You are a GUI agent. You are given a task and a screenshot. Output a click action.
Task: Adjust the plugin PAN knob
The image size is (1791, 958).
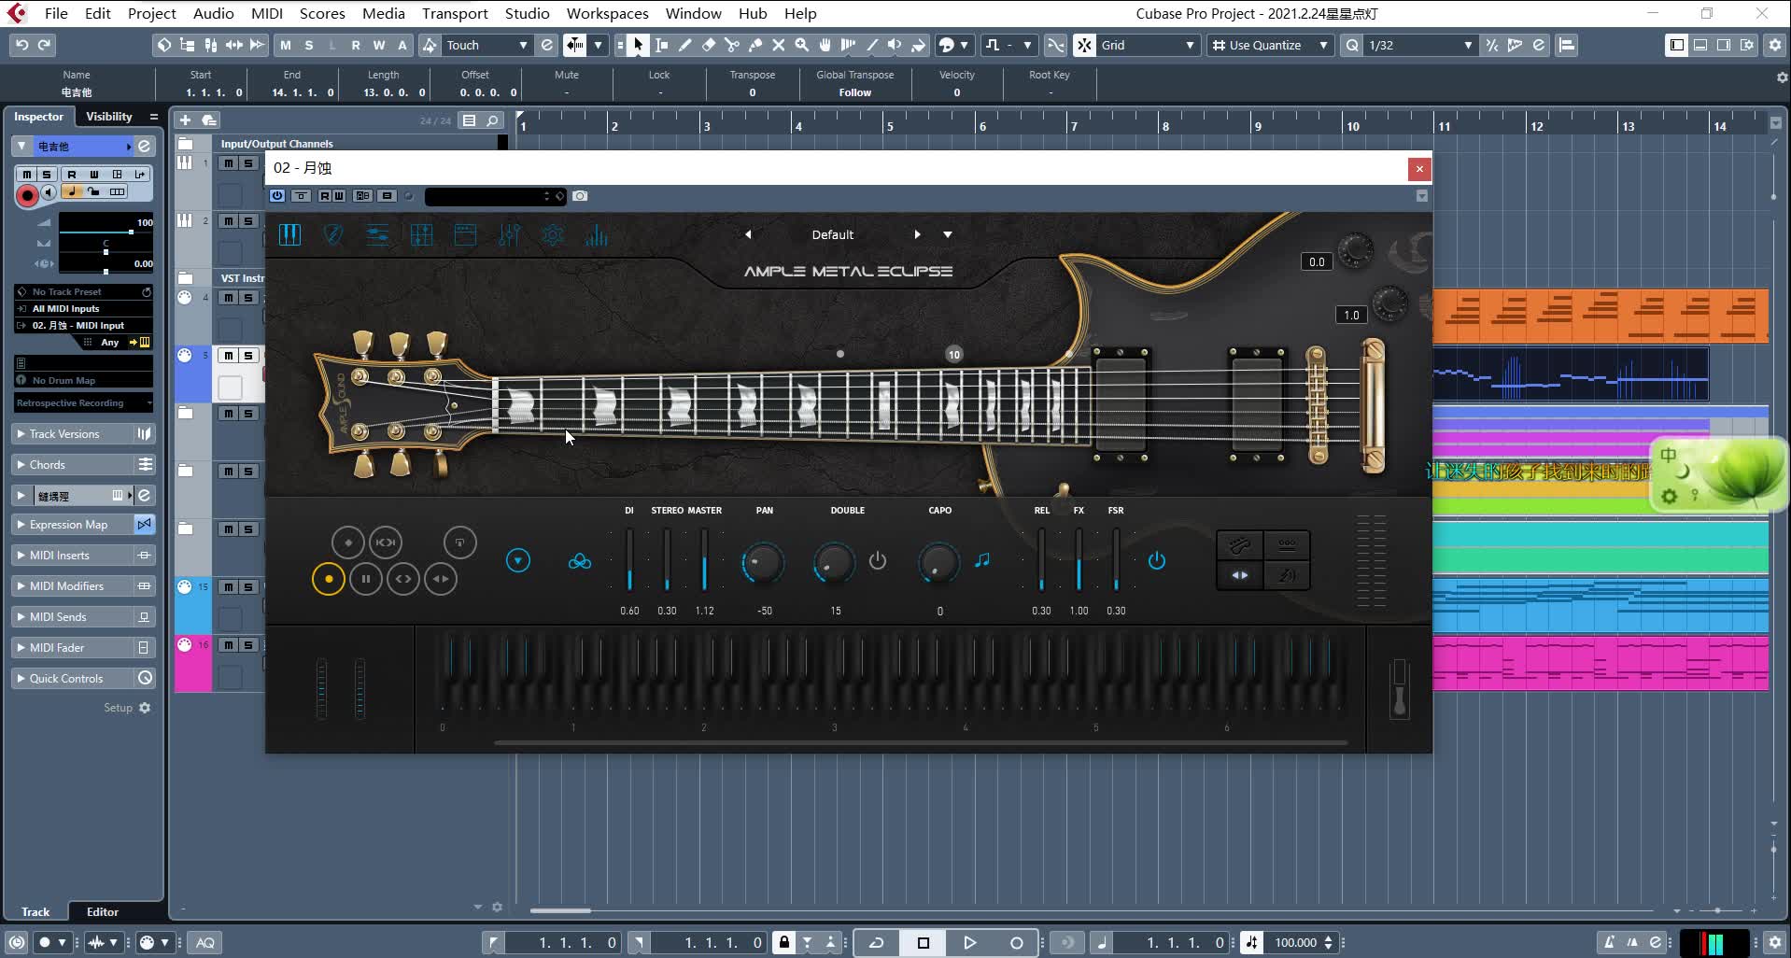click(763, 562)
